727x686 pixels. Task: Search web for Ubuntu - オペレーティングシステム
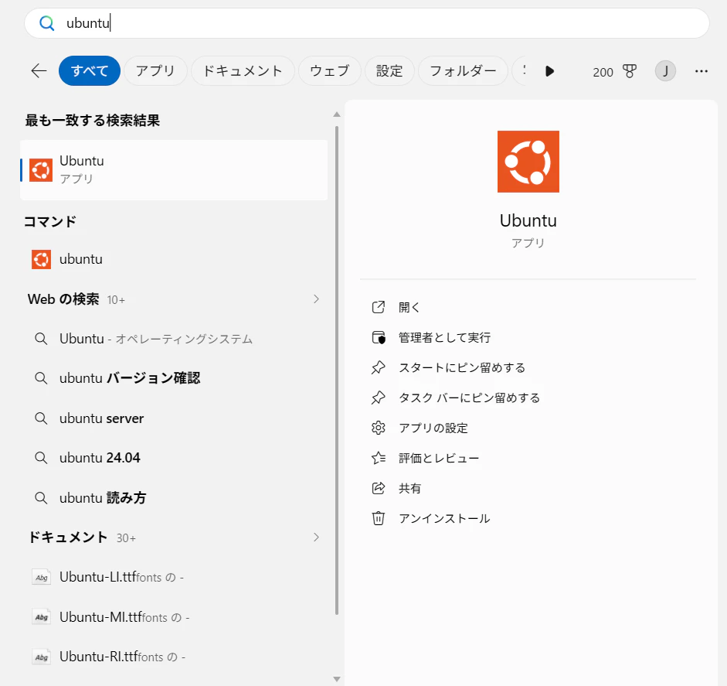174,339
